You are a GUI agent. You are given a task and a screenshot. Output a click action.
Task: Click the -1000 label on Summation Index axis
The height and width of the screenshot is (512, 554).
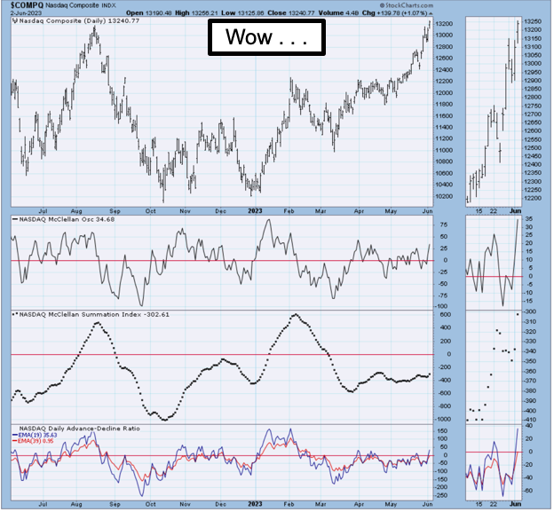pos(445,419)
